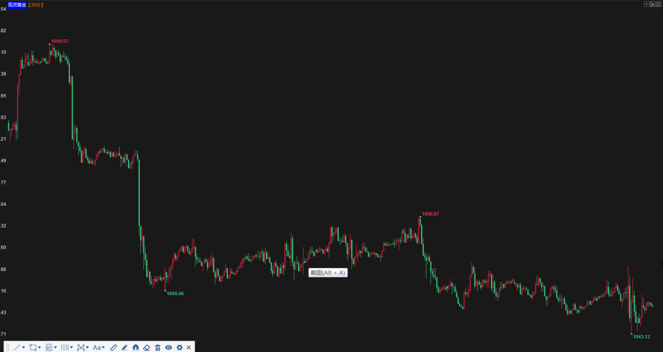Expand the line tool dropdown arrow
The height and width of the screenshot is (352, 663).
pos(23,347)
